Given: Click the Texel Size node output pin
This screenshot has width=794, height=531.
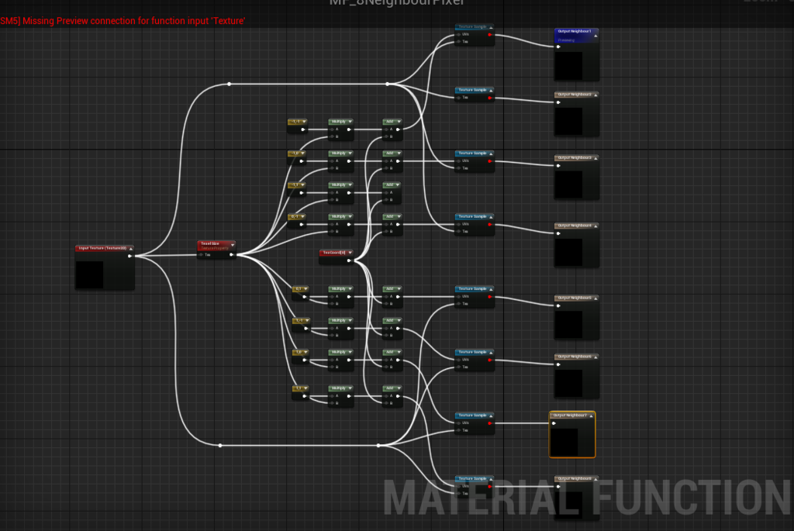Looking at the screenshot, I should point(231,254).
